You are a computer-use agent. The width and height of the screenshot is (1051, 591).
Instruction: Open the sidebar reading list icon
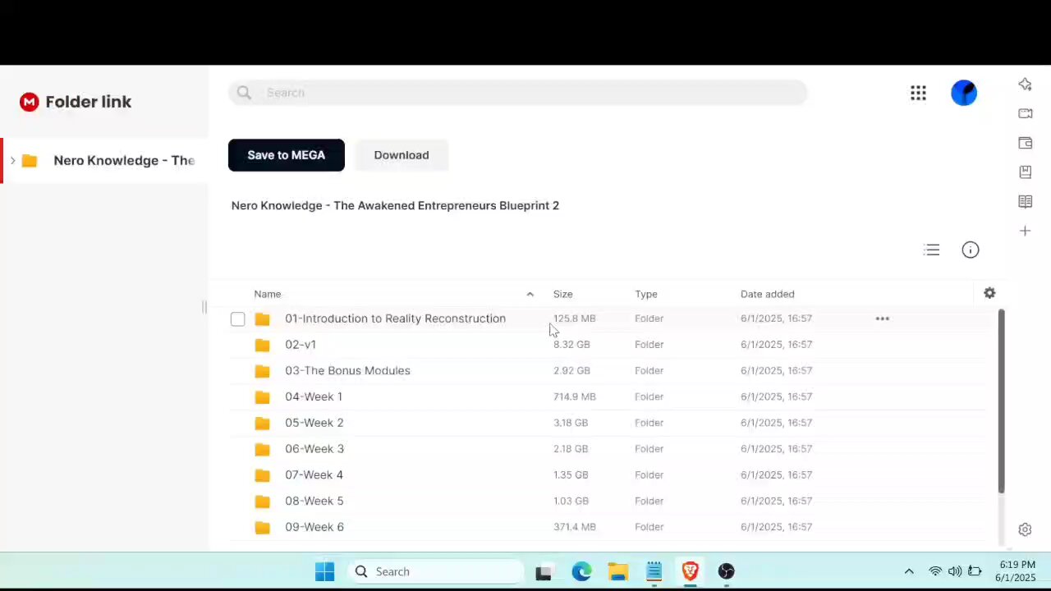click(1026, 202)
